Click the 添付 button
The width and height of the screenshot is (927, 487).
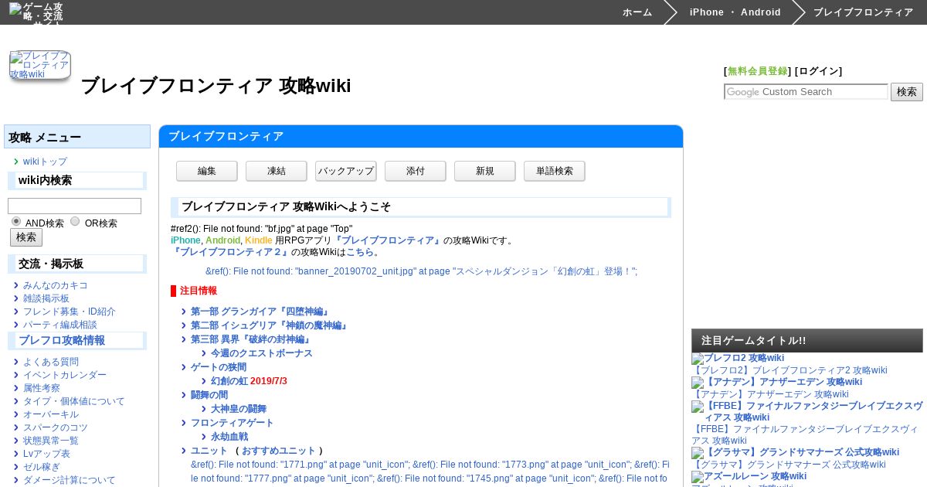pos(416,171)
